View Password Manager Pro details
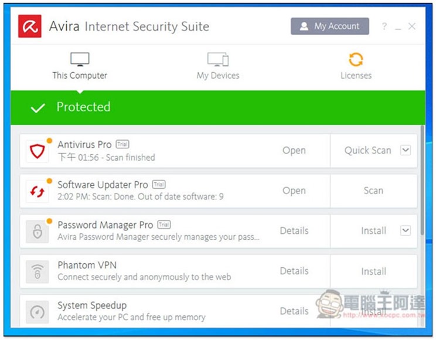 click(294, 230)
